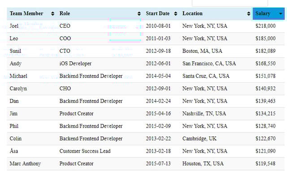This screenshot has height=171, width=287.
Task: Click the CEO role cell
Action: (65, 26)
